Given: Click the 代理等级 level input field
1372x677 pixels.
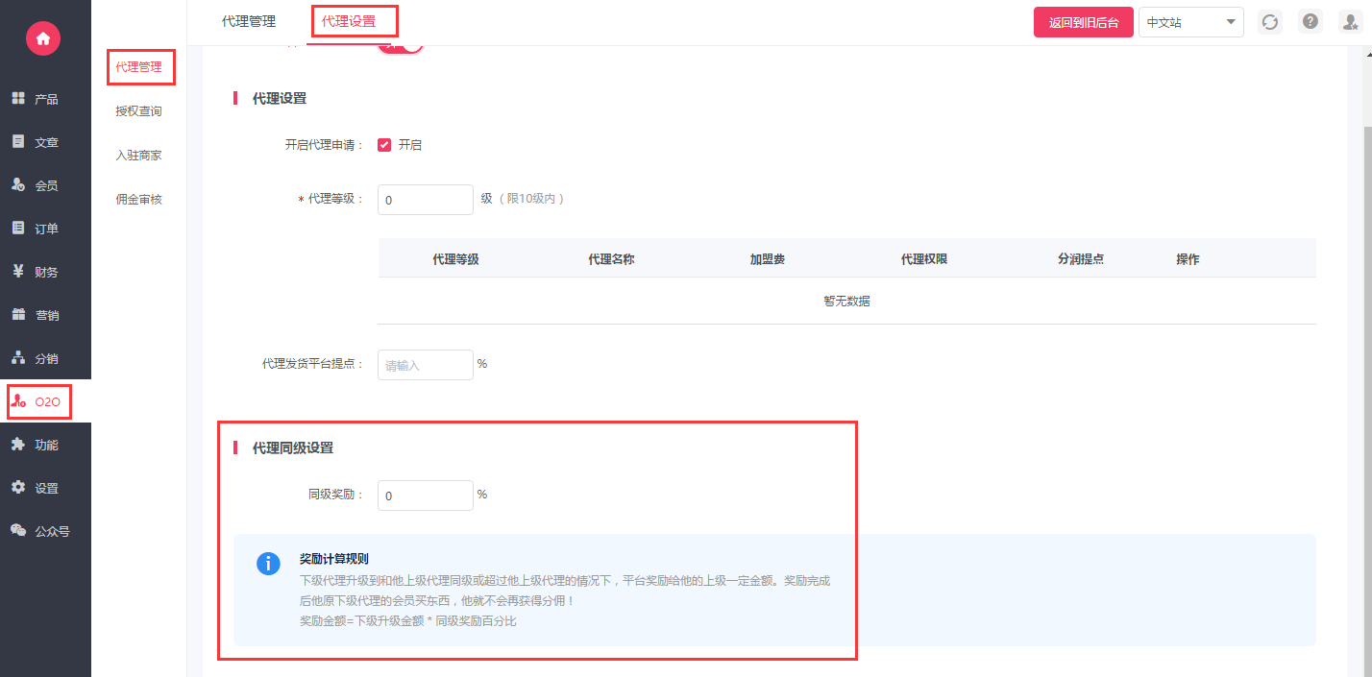Looking at the screenshot, I should [425, 200].
